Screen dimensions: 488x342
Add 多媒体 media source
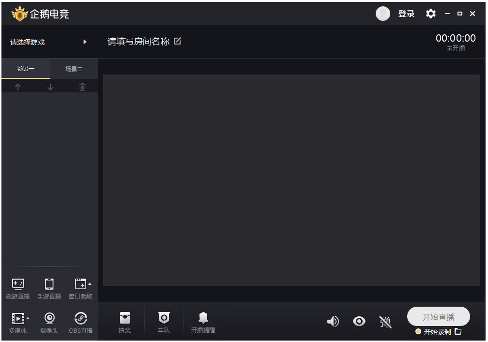[x=18, y=323]
